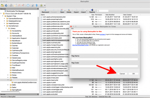The width and height of the screenshot is (150, 98).
Task: Focus the file search field
Action: pos(103,11)
